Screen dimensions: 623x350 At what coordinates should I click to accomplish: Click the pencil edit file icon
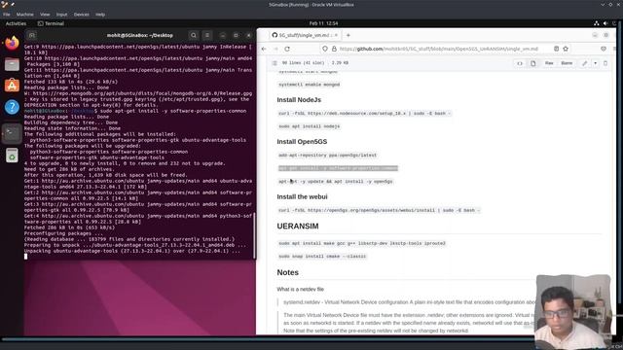pos(584,63)
